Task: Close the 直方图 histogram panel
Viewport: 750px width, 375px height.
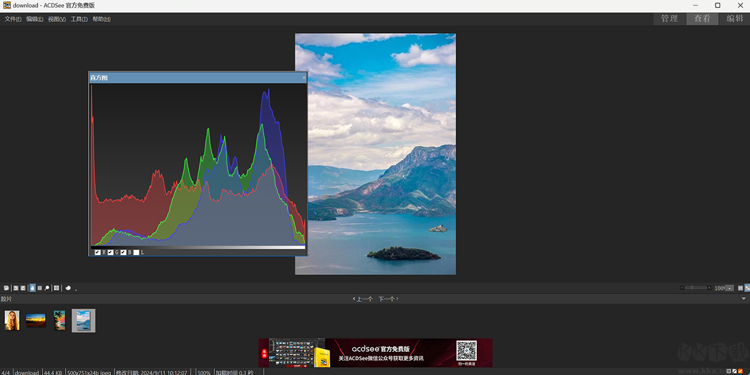Action: click(x=304, y=77)
